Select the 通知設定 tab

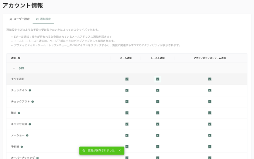(43, 19)
